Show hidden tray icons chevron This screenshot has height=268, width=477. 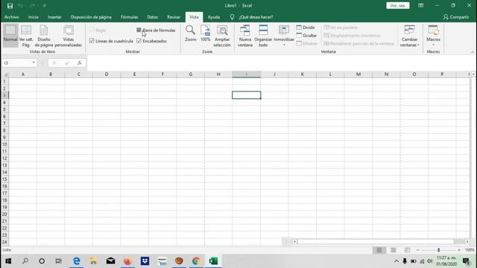pos(396,261)
